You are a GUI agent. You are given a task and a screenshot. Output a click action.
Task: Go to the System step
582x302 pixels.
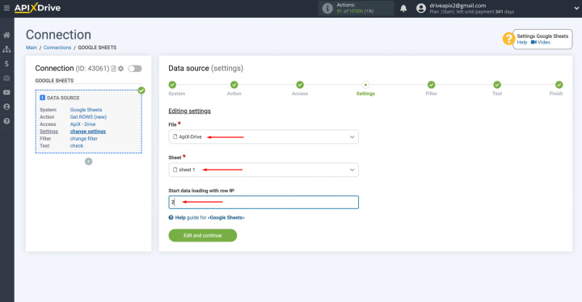tap(173, 85)
